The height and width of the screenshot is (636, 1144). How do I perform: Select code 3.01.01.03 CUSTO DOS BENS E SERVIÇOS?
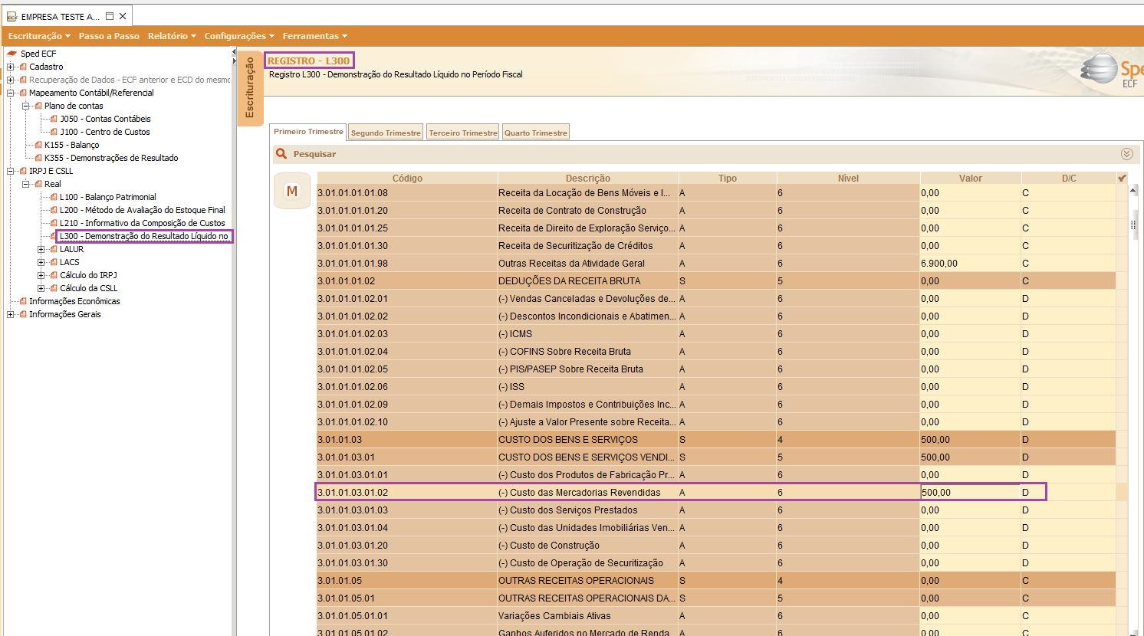[340, 440]
